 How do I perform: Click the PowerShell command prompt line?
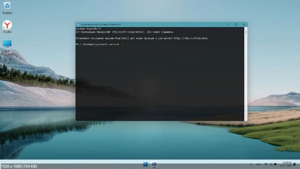[x=99, y=44]
